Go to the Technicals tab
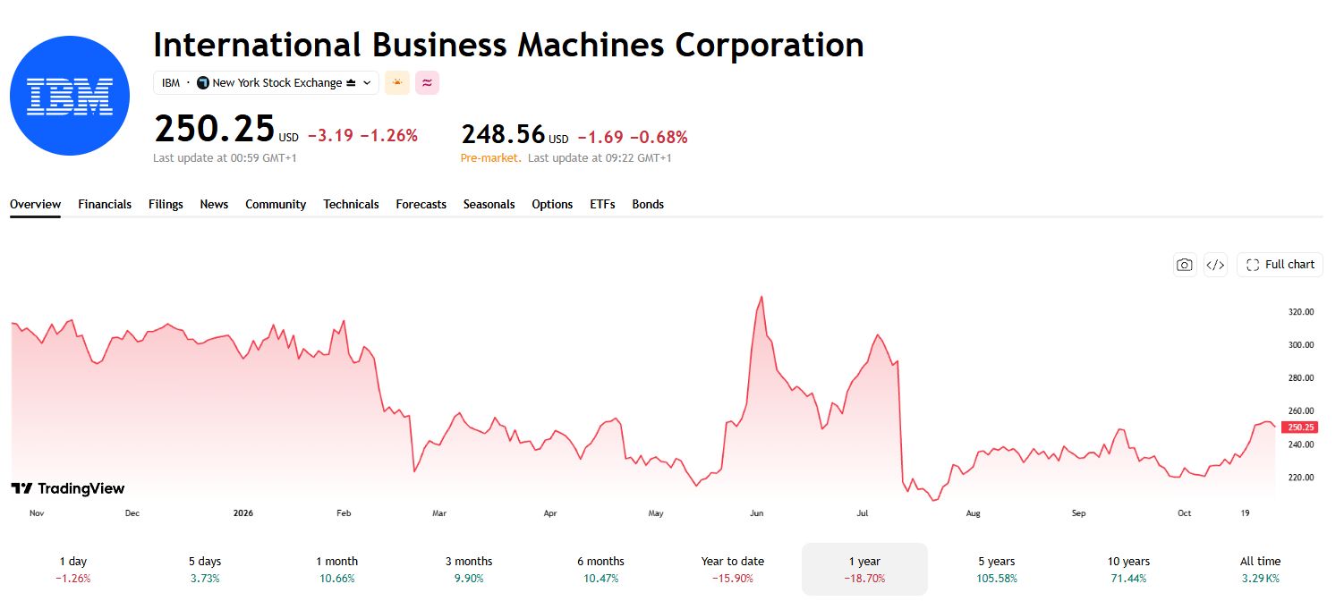The height and width of the screenshot is (601, 1344). point(351,204)
